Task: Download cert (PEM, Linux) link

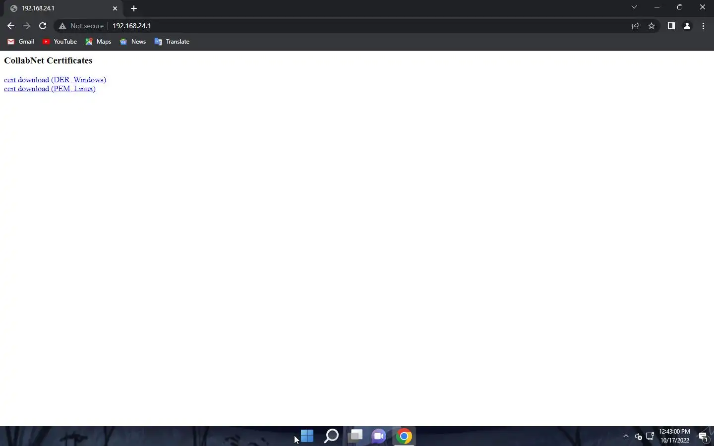Action: (x=50, y=89)
